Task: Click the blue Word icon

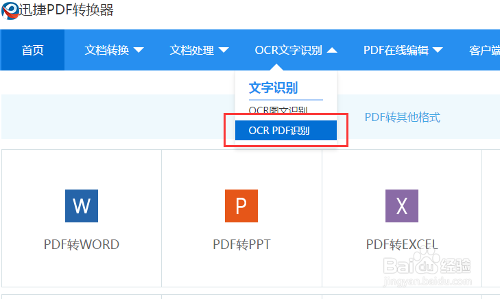Action: coord(82,206)
